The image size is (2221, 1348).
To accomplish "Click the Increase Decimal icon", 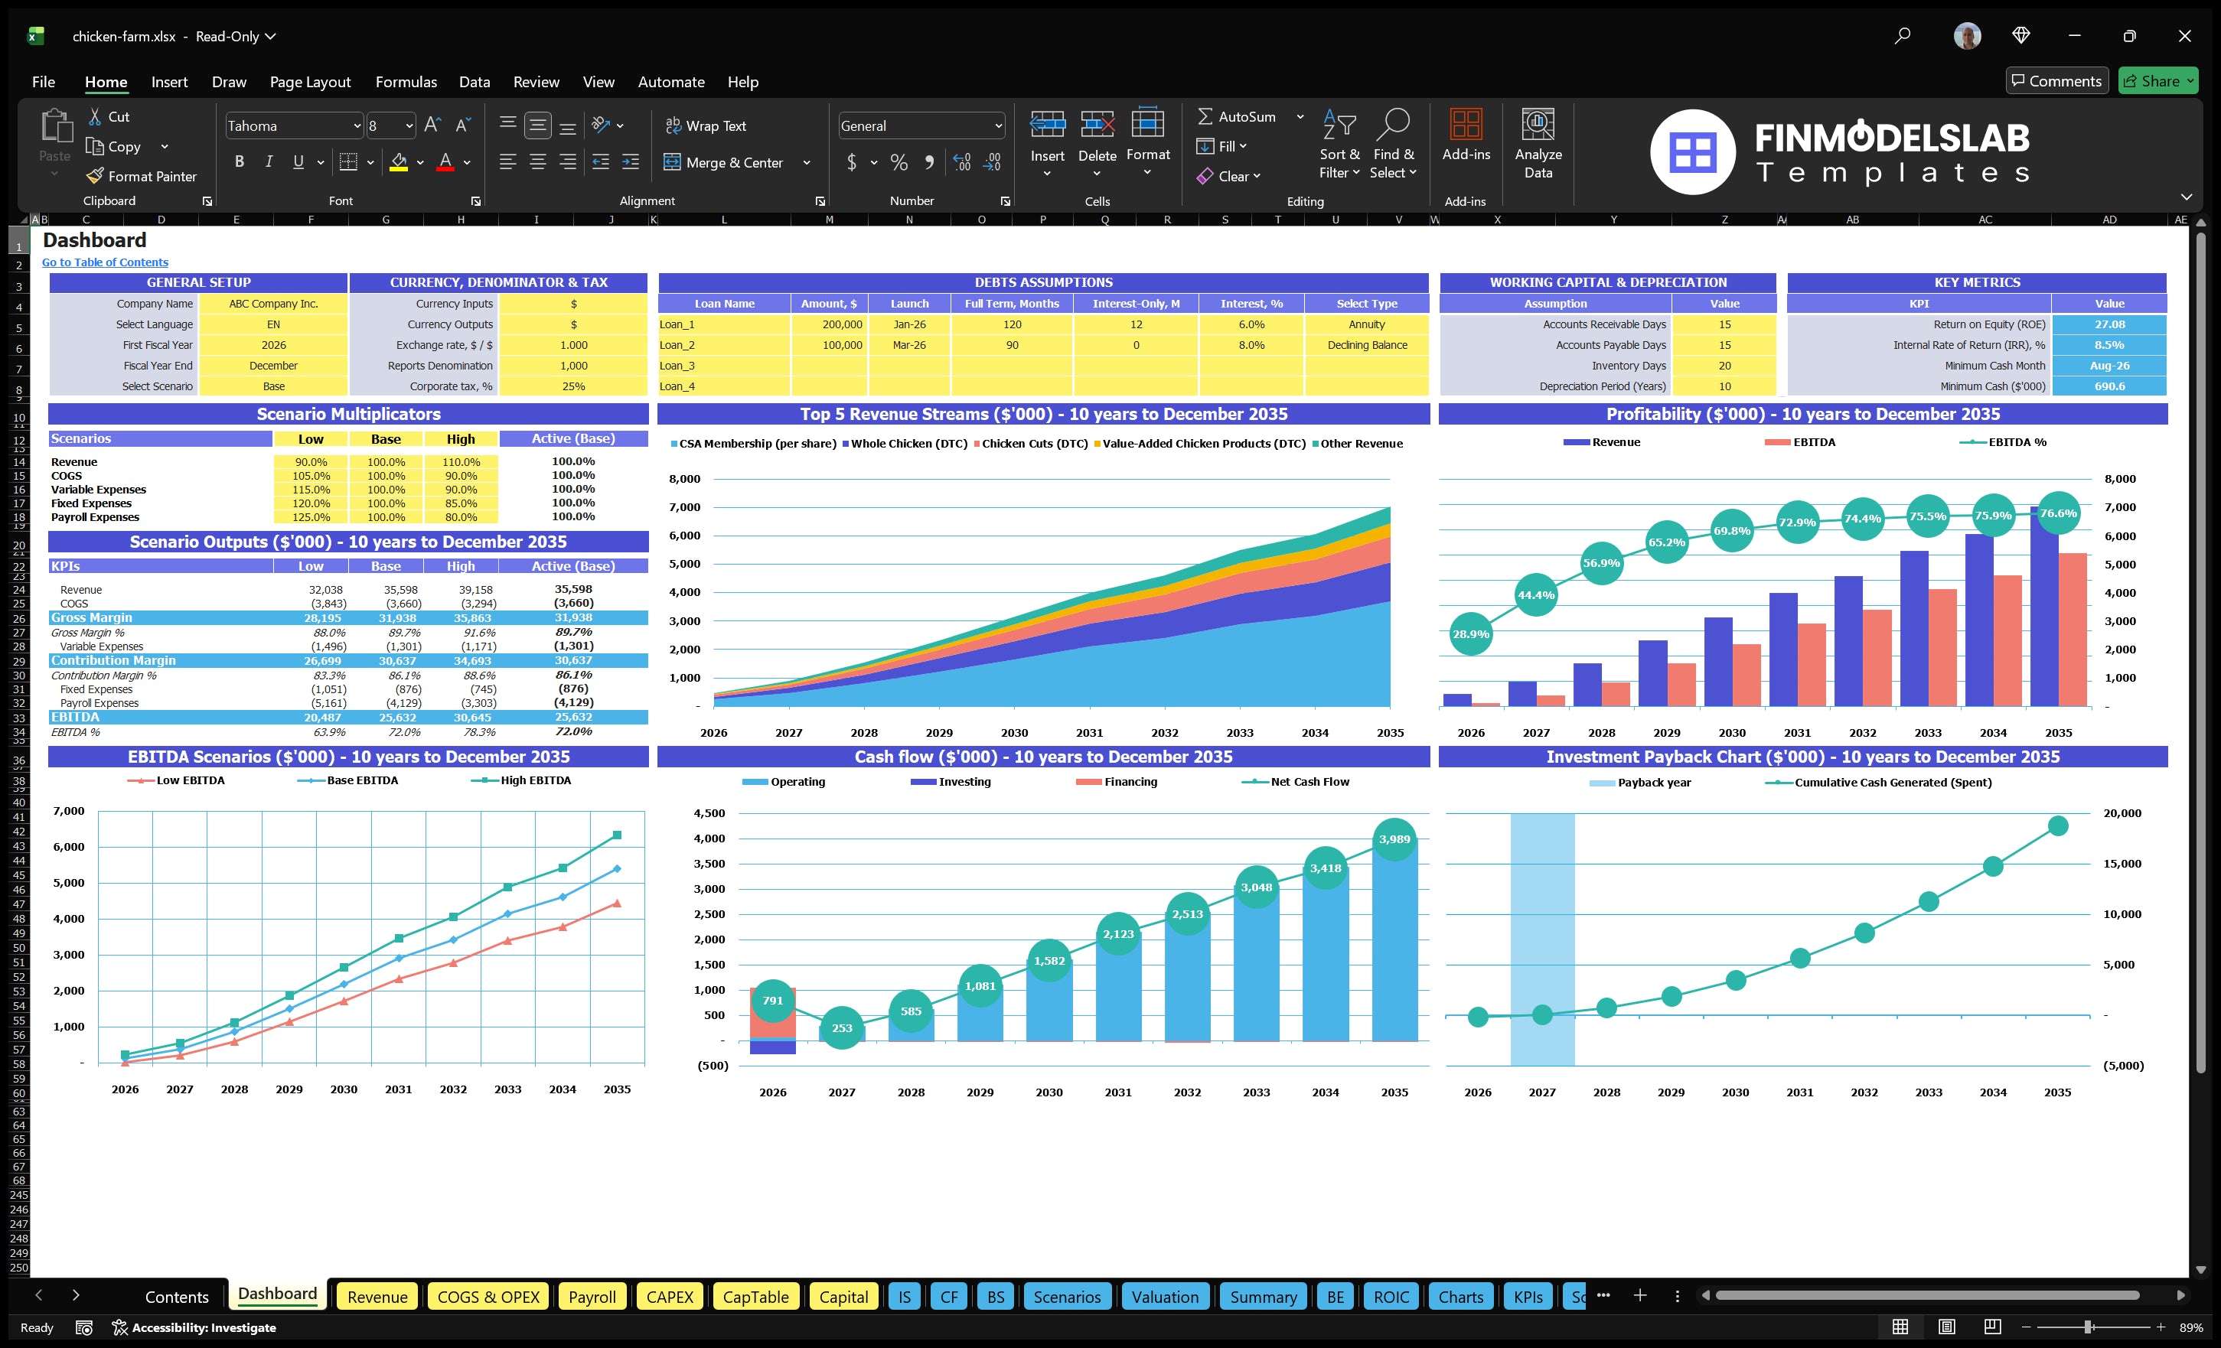I will coord(962,162).
